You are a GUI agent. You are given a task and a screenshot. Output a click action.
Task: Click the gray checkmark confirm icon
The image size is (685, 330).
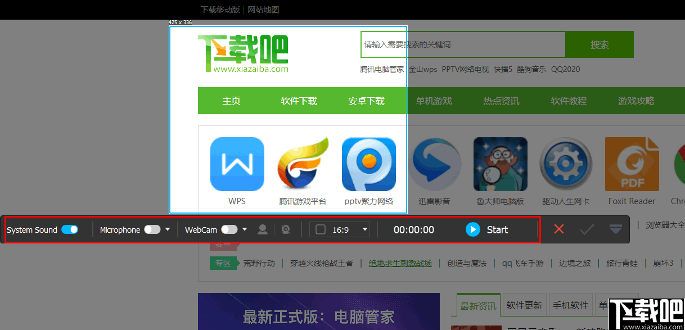point(587,229)
